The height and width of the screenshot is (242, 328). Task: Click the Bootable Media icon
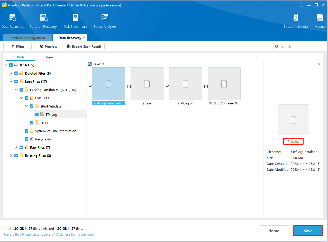296,18
